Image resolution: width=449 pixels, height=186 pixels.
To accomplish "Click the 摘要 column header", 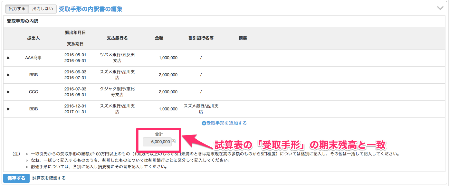I will [x=243, y=38].
